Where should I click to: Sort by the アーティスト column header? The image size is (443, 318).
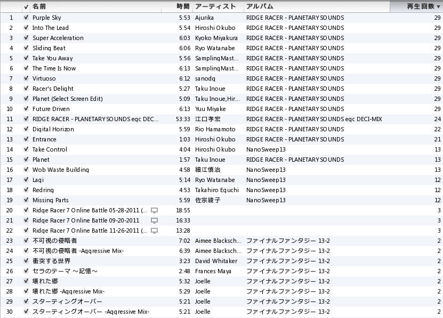coord(215,6)
